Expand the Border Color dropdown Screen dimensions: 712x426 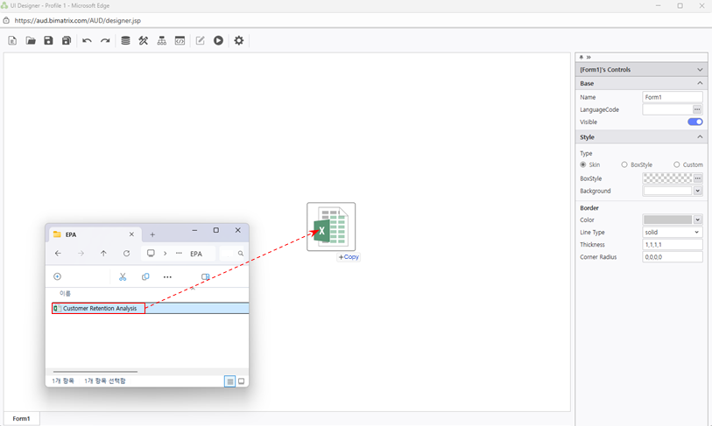click(x=698, y=220)
